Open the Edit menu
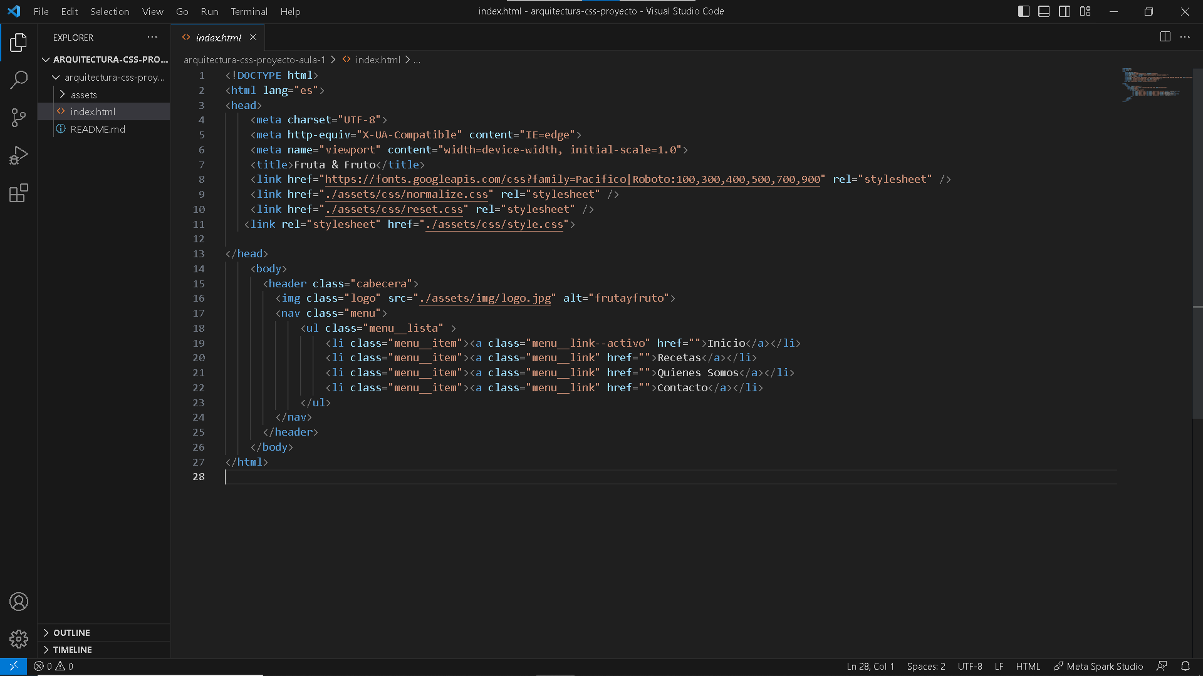 (70, 11)
